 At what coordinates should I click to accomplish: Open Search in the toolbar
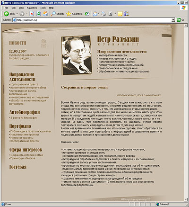[57, 14]
